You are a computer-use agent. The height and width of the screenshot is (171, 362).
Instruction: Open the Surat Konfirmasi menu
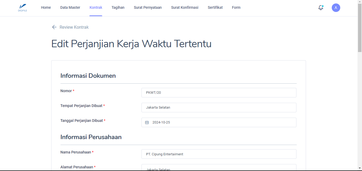tap(185, 7)
